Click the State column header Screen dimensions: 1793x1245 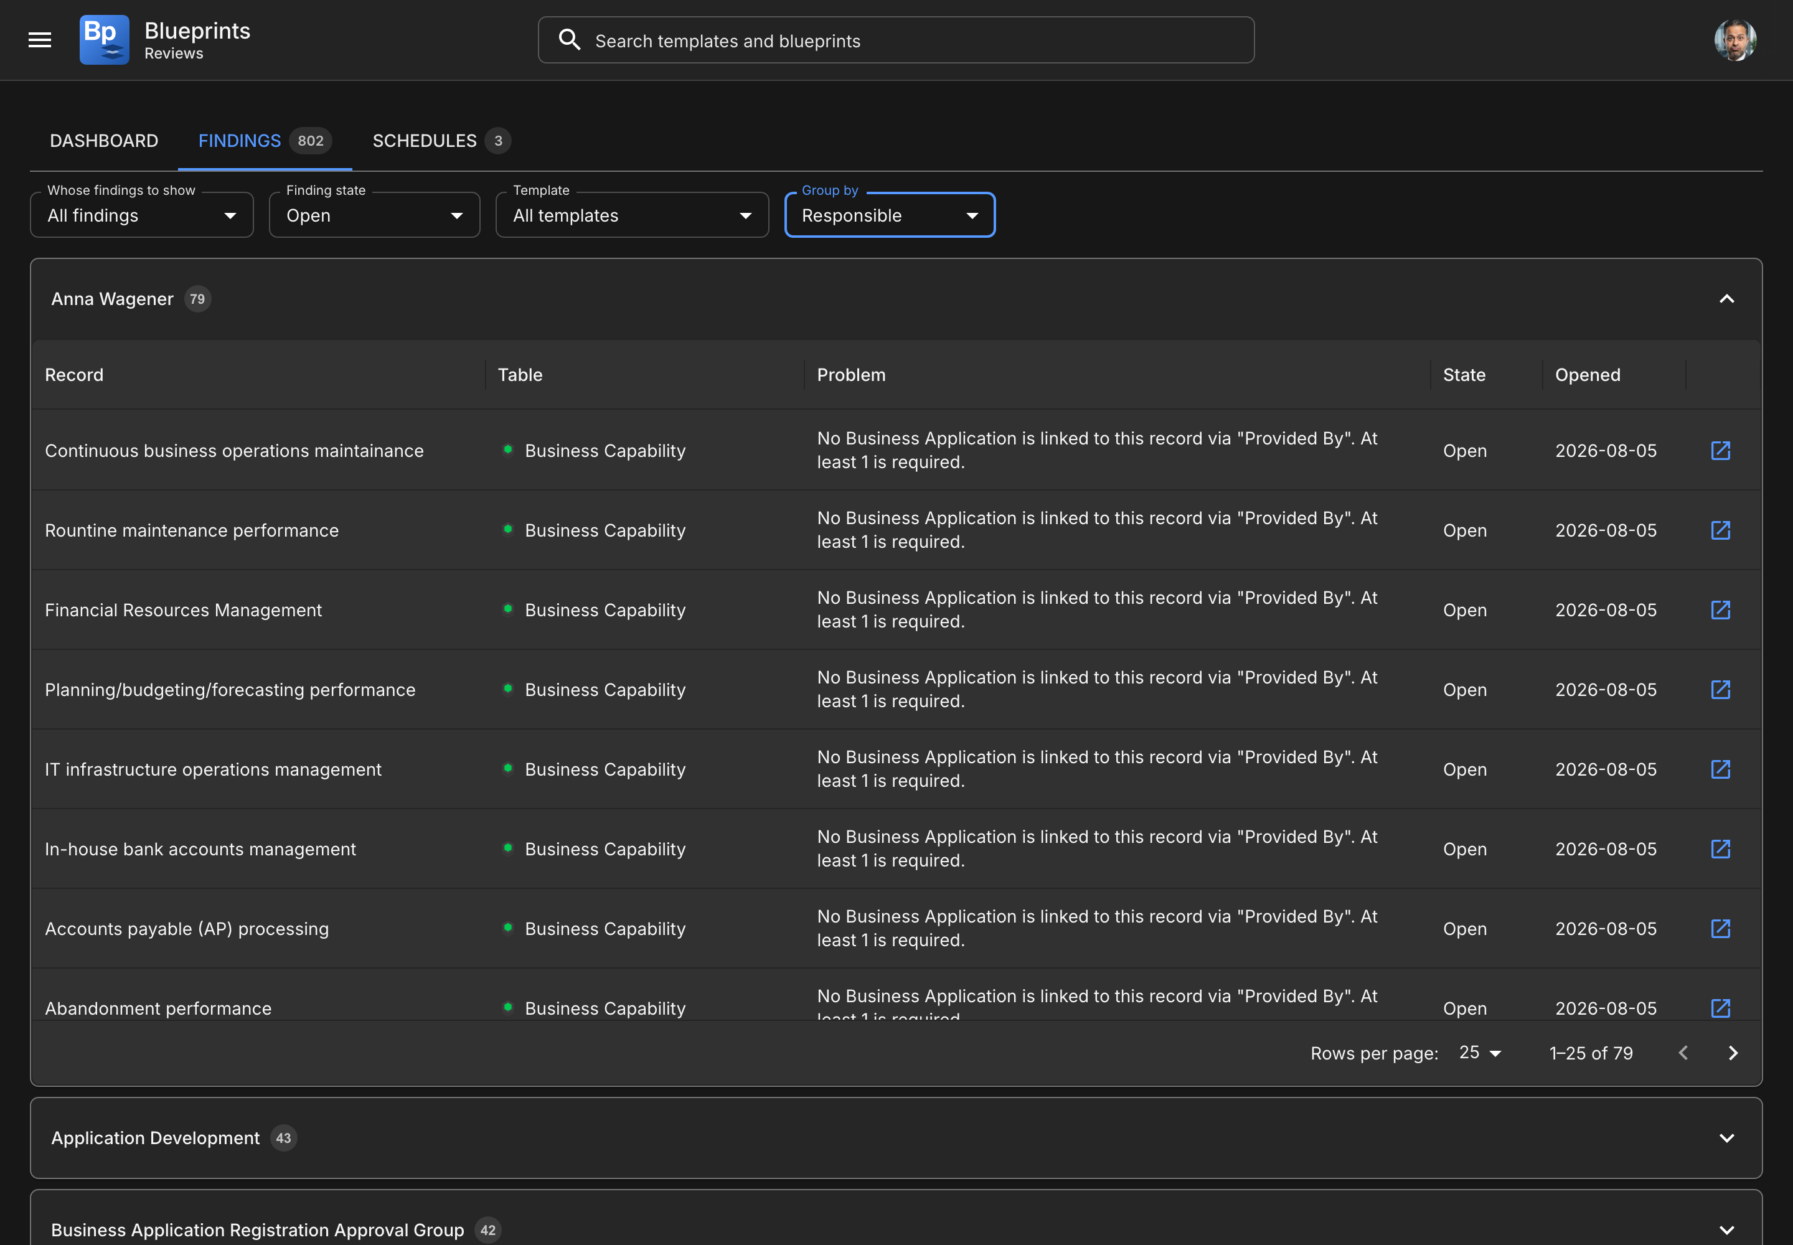click(1464, 375)
